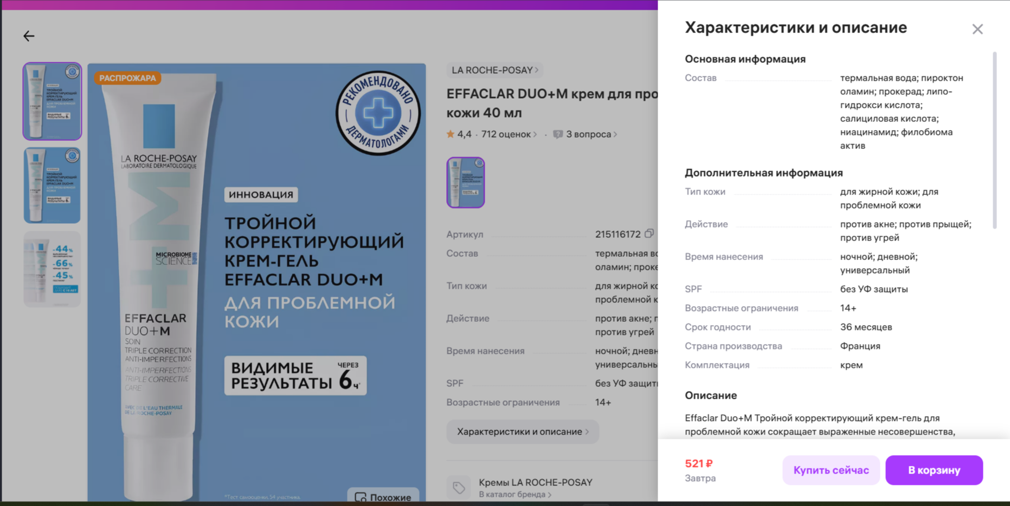Screen dimensions: 1010x506
Task: Select the second product gallery thumbnail
Action: (x=52, y=185)
